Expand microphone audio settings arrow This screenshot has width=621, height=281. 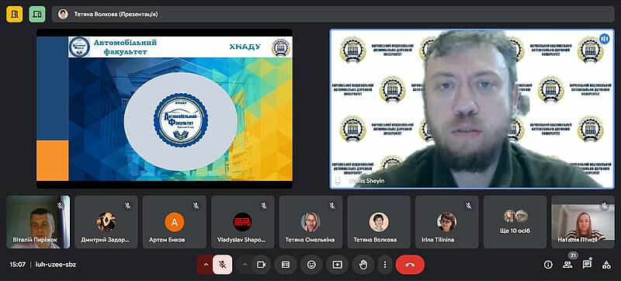[x=206, y=265]
